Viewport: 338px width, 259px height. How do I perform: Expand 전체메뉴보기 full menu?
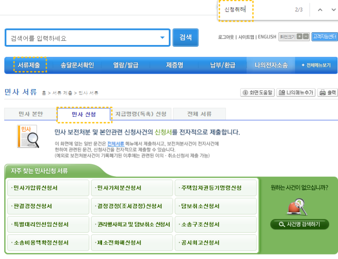pyautogui.click(x=316, y=65)
